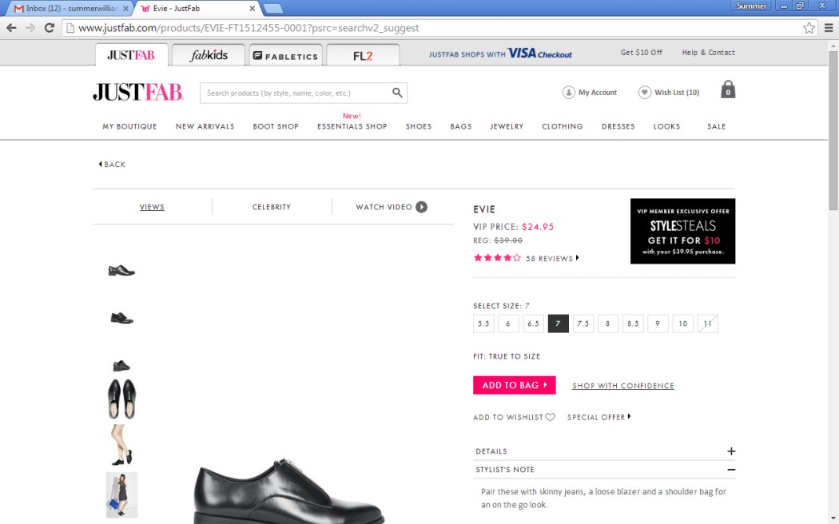The height and width of the screenshot is (524, 839).
Task: Click the search magnifying glass icon
Action: [396, 93]
